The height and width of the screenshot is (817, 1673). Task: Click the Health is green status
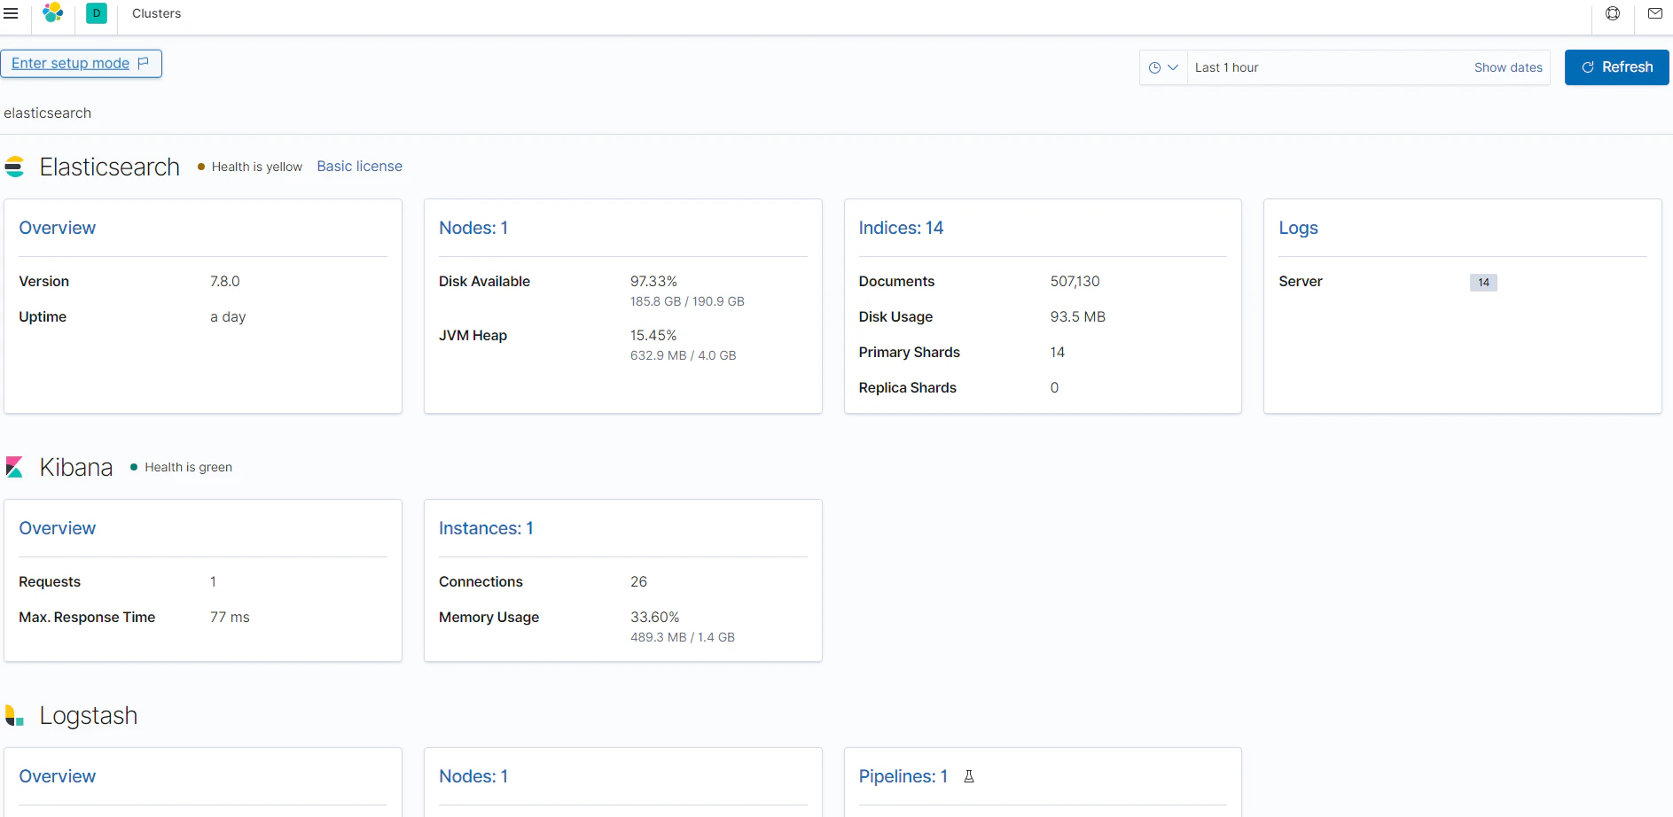tap(182, 467)
